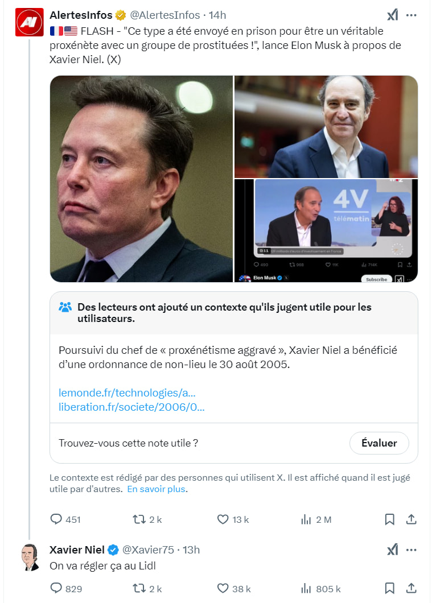432x603 pixels.
Task: View analytics showing 2 M views
Action: coord(316,519)
